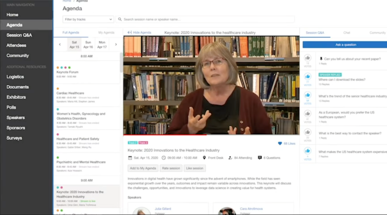Select Sat Apr 15 date

pos(74,45)
